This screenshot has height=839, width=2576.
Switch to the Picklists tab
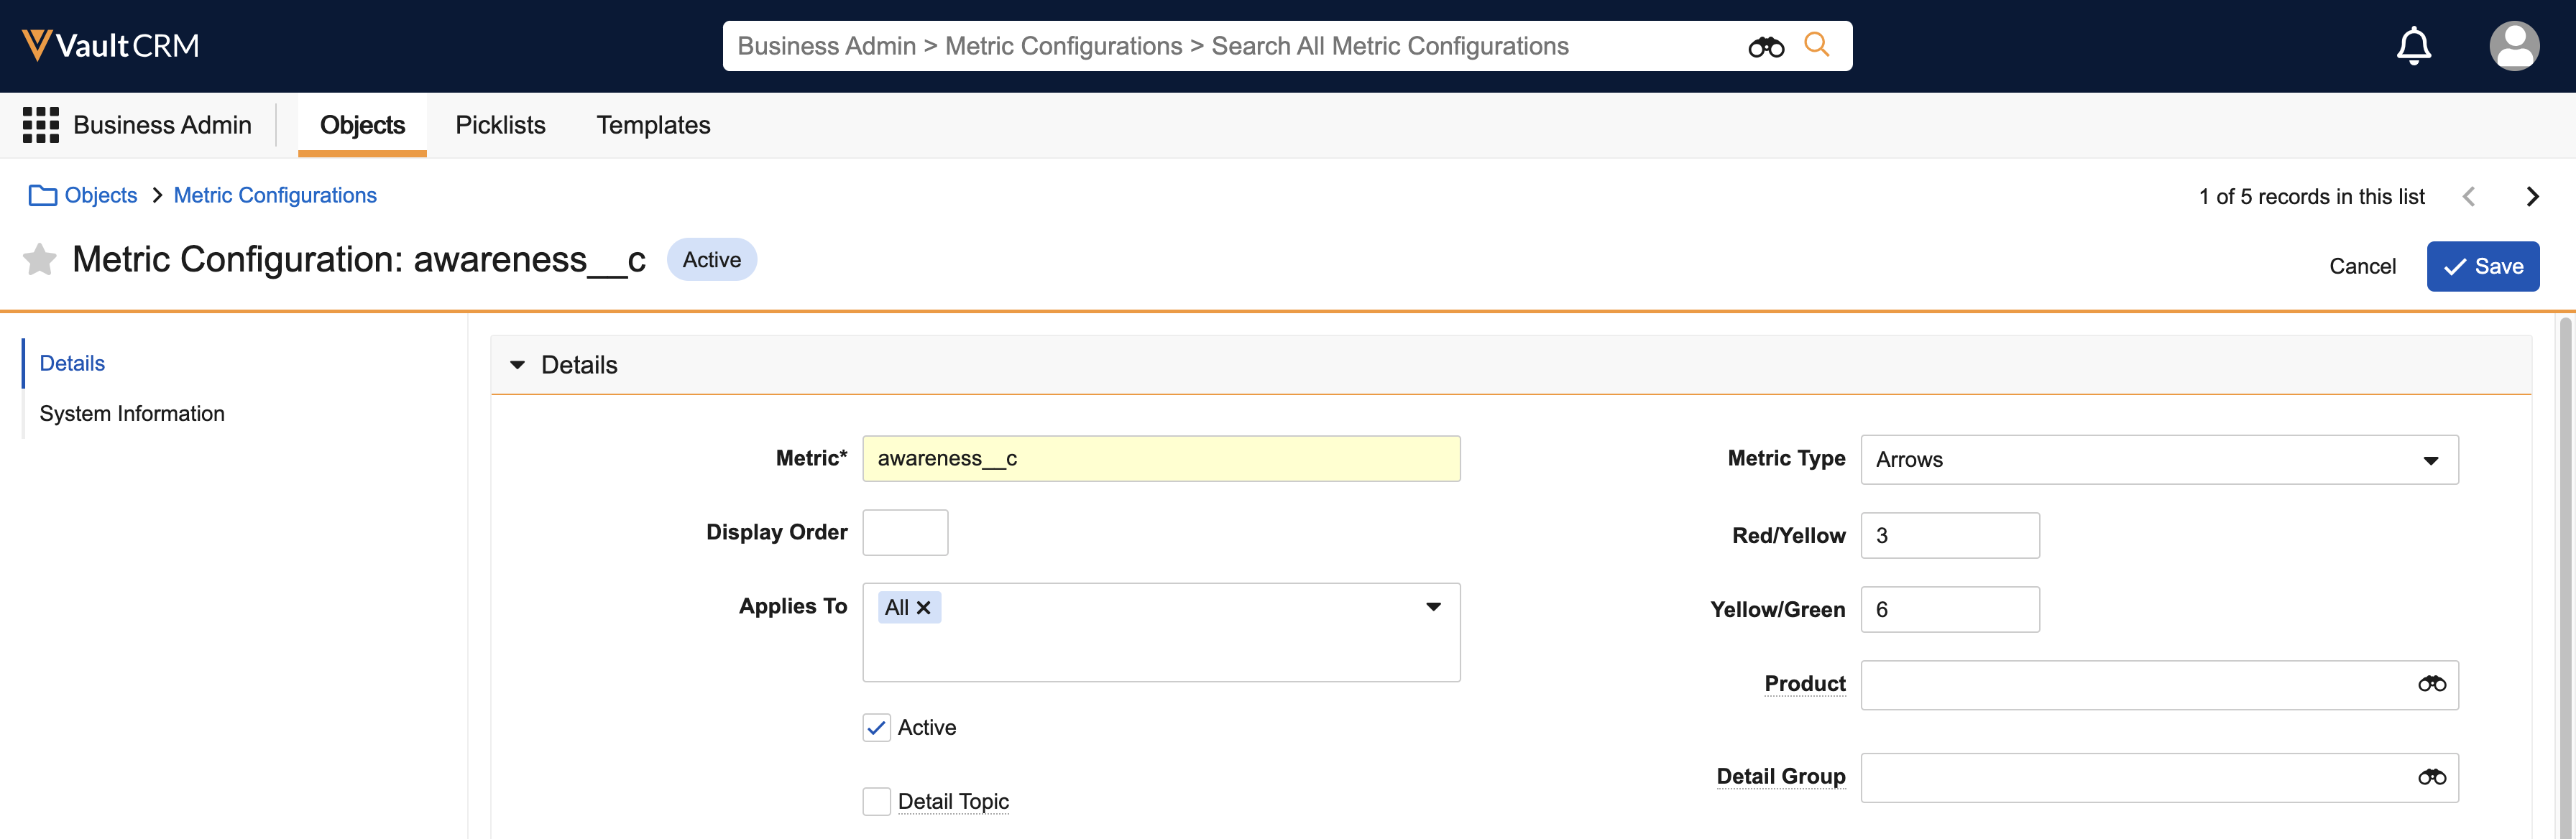[500, 125]
